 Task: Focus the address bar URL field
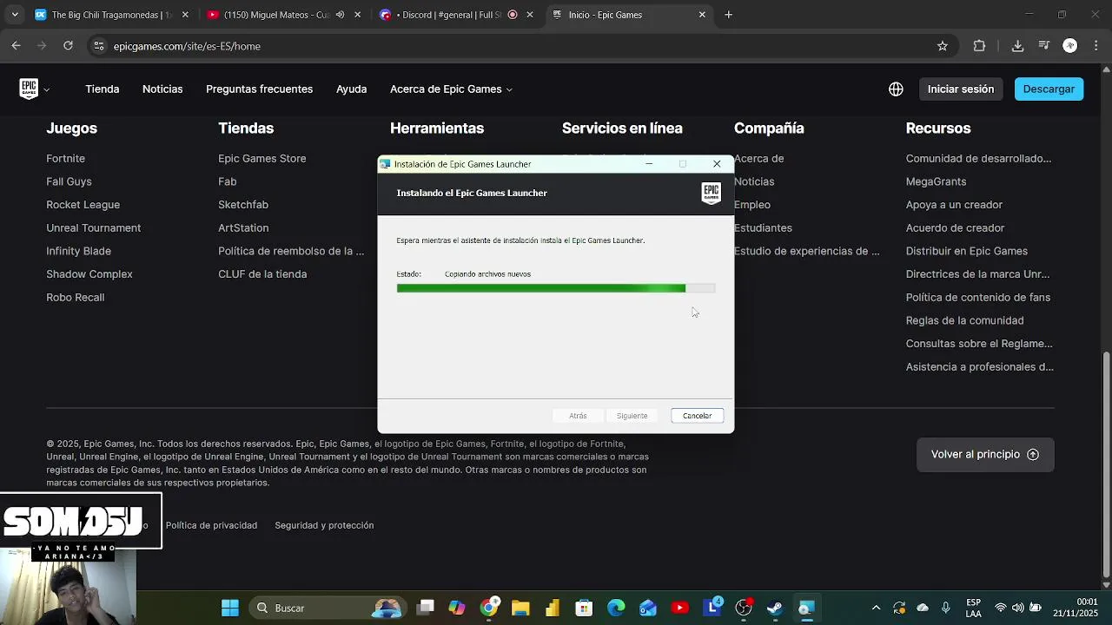coord(521,46)
